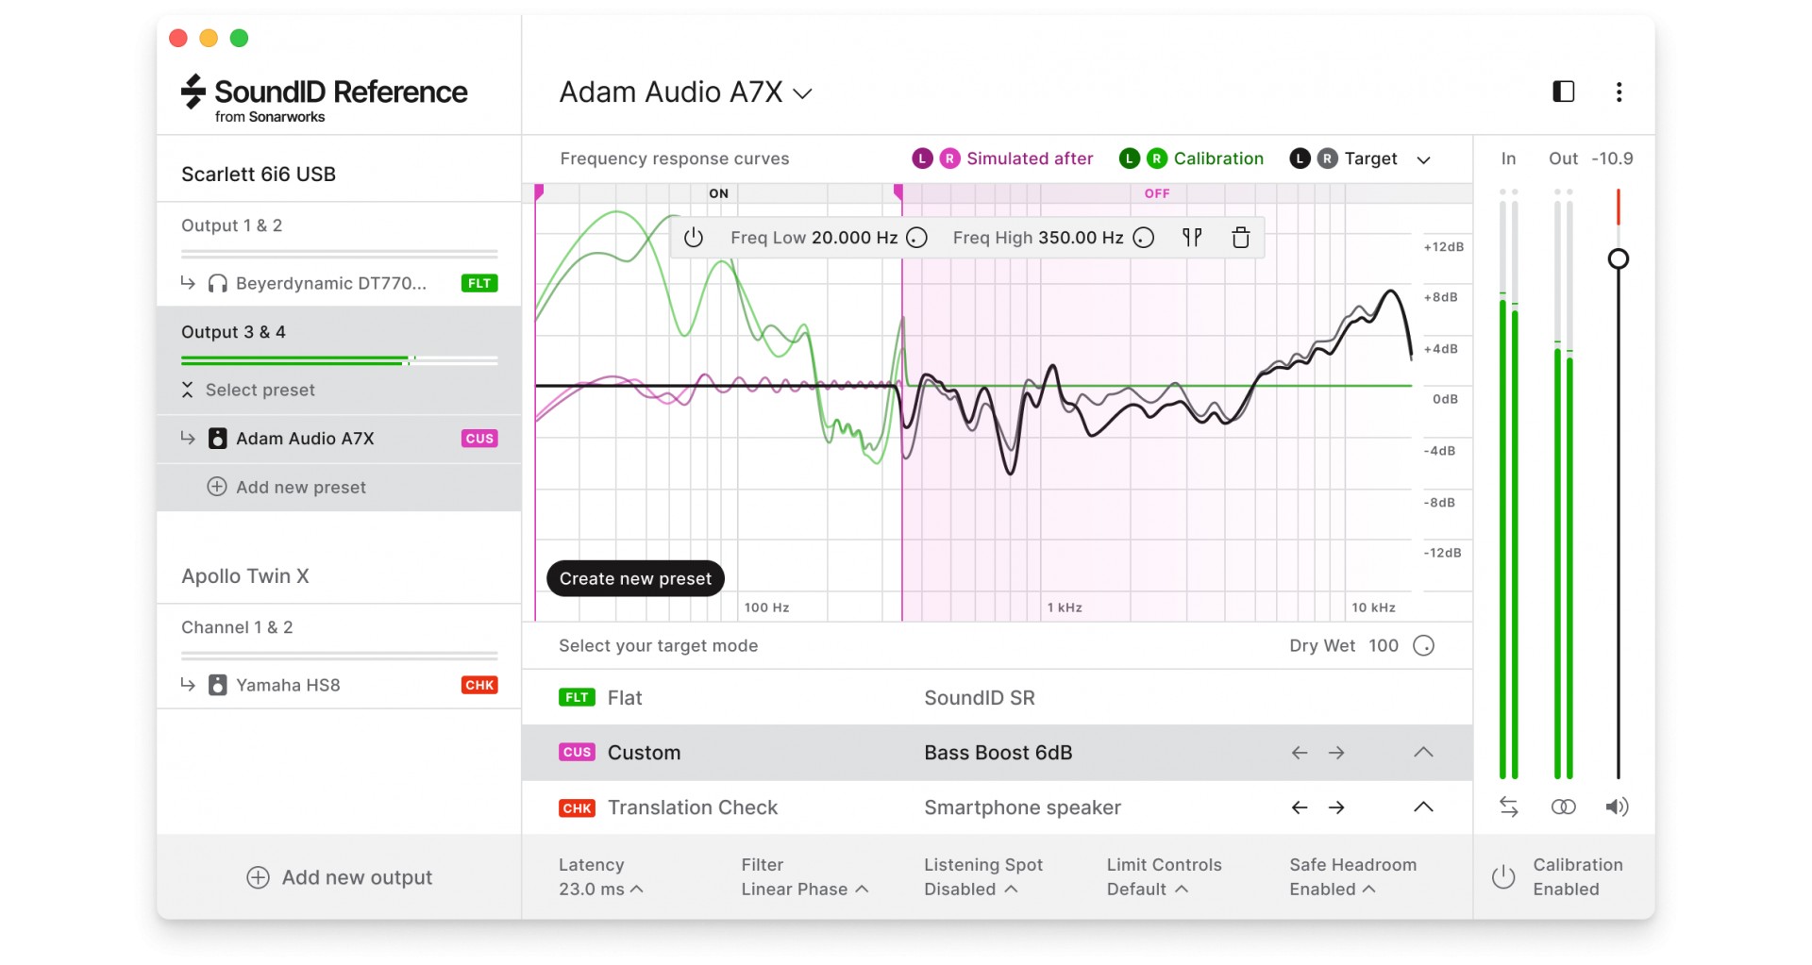1812x965 pixels.
Task: Click the swap channels icon under In meter
Action: [1508, 807]
